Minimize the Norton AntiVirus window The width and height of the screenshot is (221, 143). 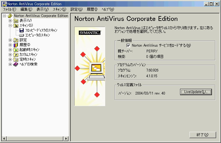pyautogui.click(x=206, y=4)
